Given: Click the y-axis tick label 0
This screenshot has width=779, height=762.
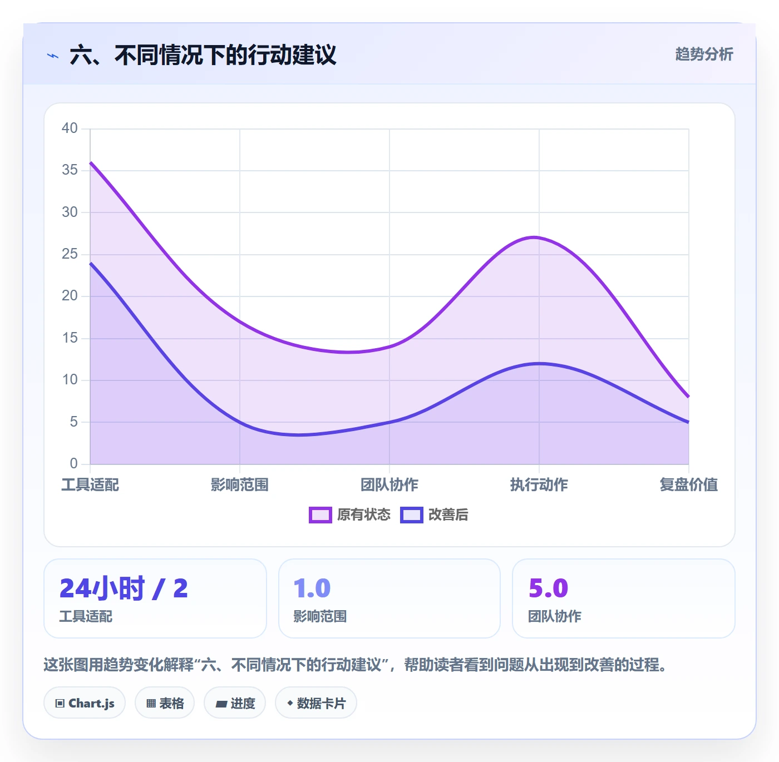Looking at the screenshot, I should coord(74,464).
